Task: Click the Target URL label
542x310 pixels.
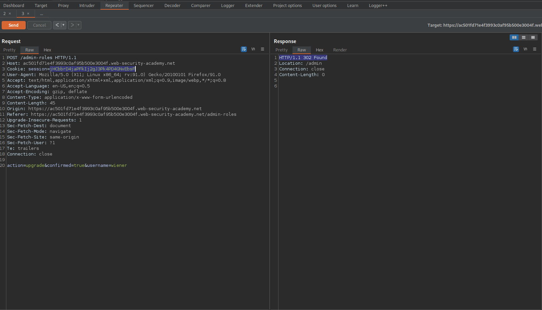Action: click(x=485, y=25)
